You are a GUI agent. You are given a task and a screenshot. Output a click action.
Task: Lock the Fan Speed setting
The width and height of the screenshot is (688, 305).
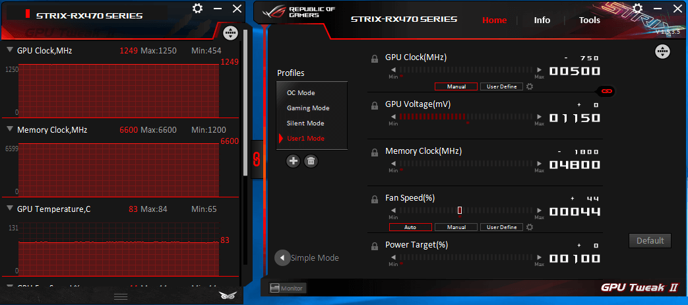coord(375,199)
